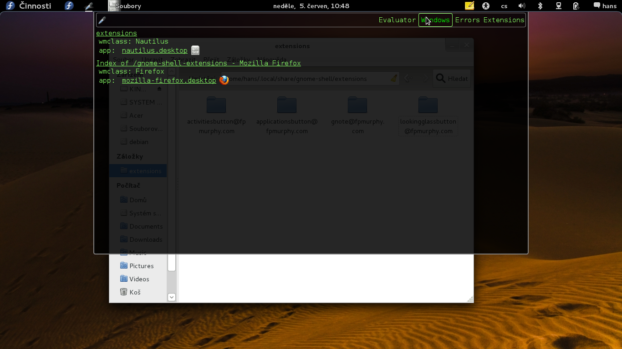Select the extensions bookmark in sidebar
Image resolution: width=622 pixels, height=349 pixels.
(138, 171)
